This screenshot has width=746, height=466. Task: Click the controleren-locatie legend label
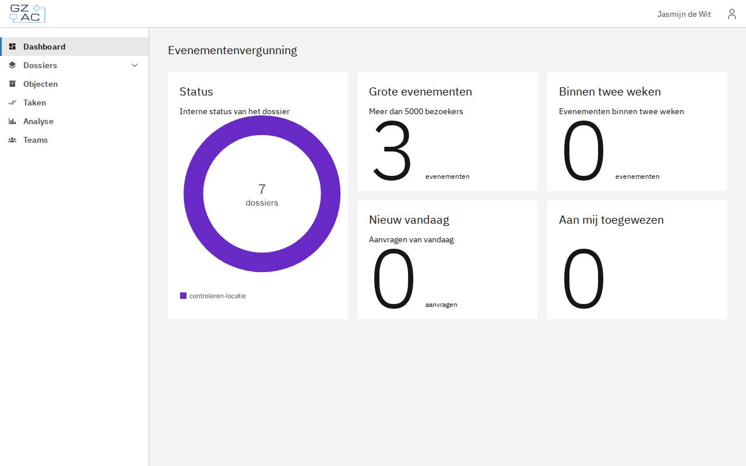pos(217,296)
